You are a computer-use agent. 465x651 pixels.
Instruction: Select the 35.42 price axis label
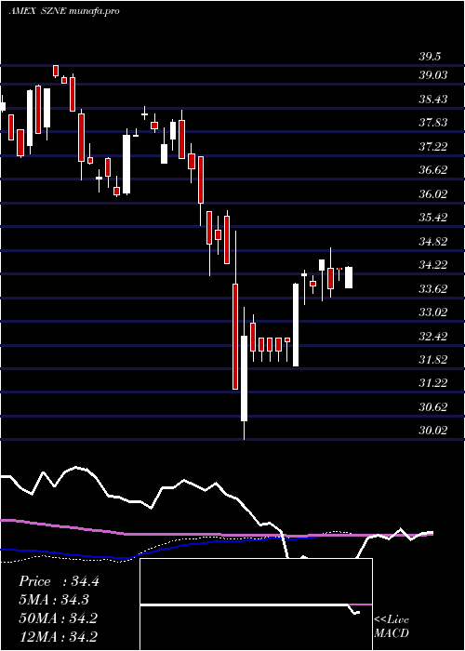[432, 217]
